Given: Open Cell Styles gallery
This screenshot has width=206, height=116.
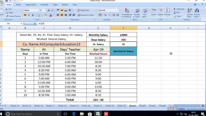Looking at the screenshot, I should tap(145, 13).
